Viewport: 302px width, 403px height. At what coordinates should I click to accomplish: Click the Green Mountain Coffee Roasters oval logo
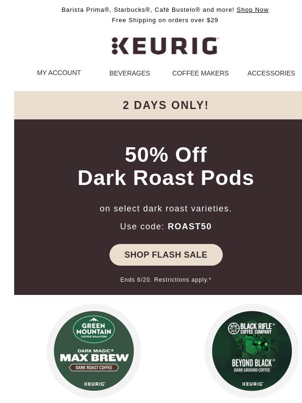tap(94, 329)
